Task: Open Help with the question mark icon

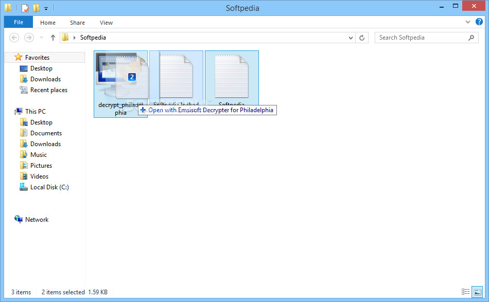Action: tap(479, 22)
